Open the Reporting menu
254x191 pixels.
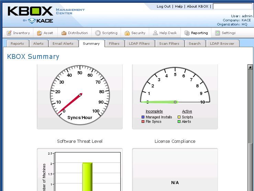(x=196, y=33)
